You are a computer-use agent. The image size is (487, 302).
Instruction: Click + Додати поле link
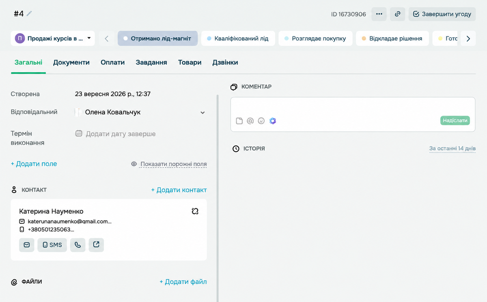(x=34, y=164)
